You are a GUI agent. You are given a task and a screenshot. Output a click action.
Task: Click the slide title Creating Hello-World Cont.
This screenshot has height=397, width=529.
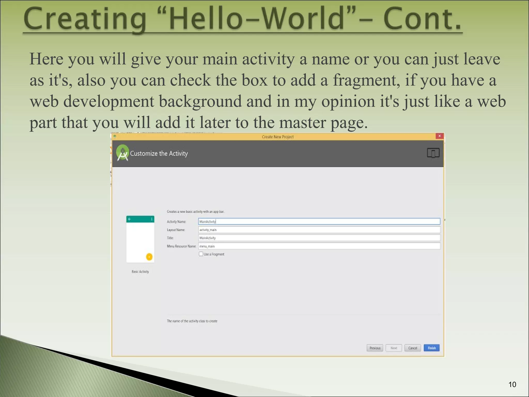pos(243,20)
